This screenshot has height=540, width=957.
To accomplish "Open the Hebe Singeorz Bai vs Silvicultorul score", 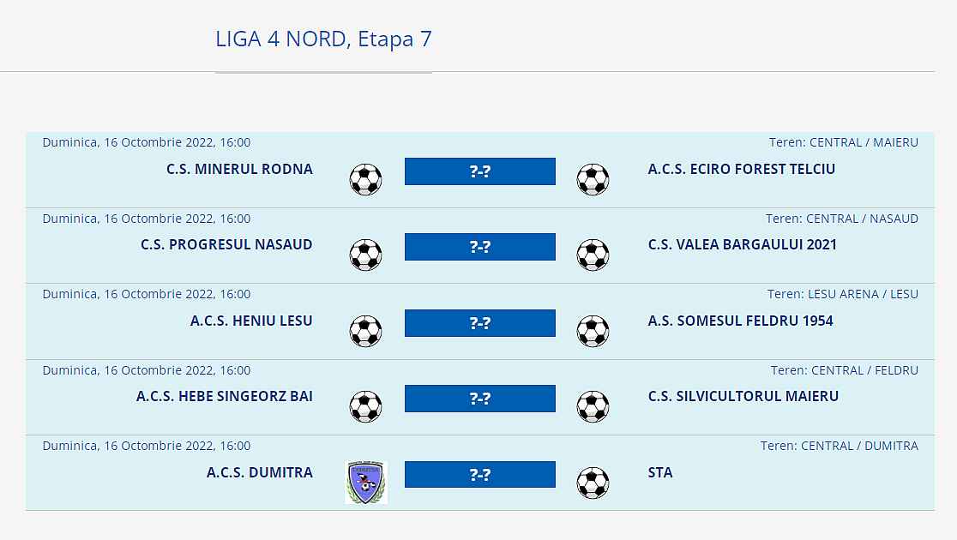I will 480,399.
